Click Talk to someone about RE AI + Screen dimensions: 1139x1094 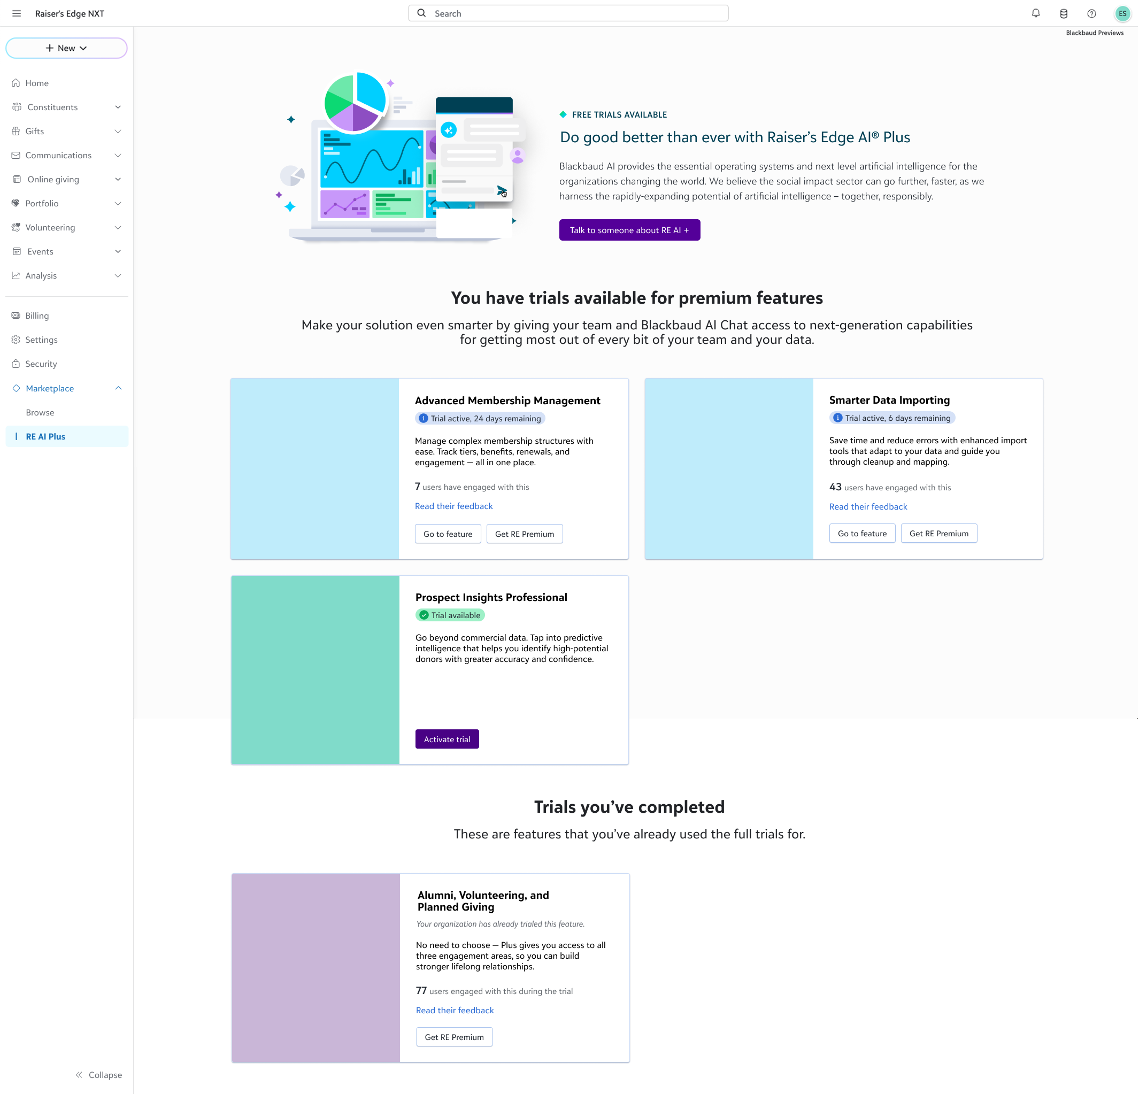629,230
